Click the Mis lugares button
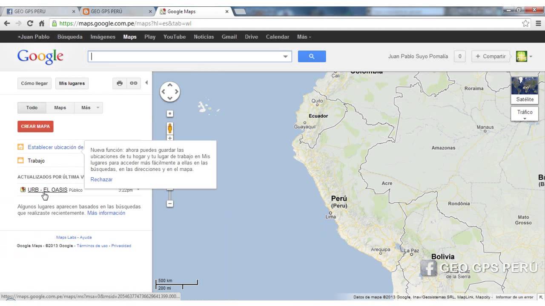 tap(72, 83)
